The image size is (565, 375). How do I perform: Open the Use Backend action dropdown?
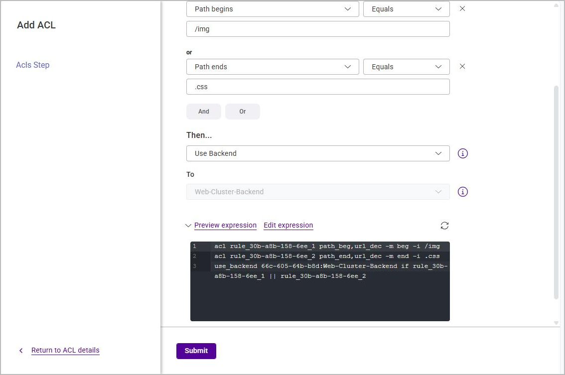(318, 153)
